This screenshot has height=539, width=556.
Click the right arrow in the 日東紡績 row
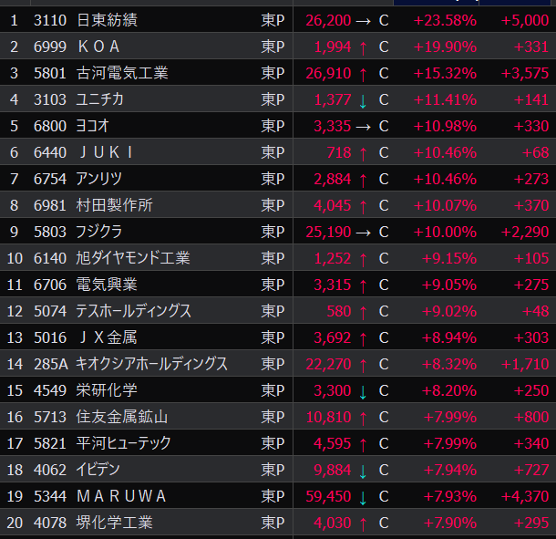(x=364, y=20)
